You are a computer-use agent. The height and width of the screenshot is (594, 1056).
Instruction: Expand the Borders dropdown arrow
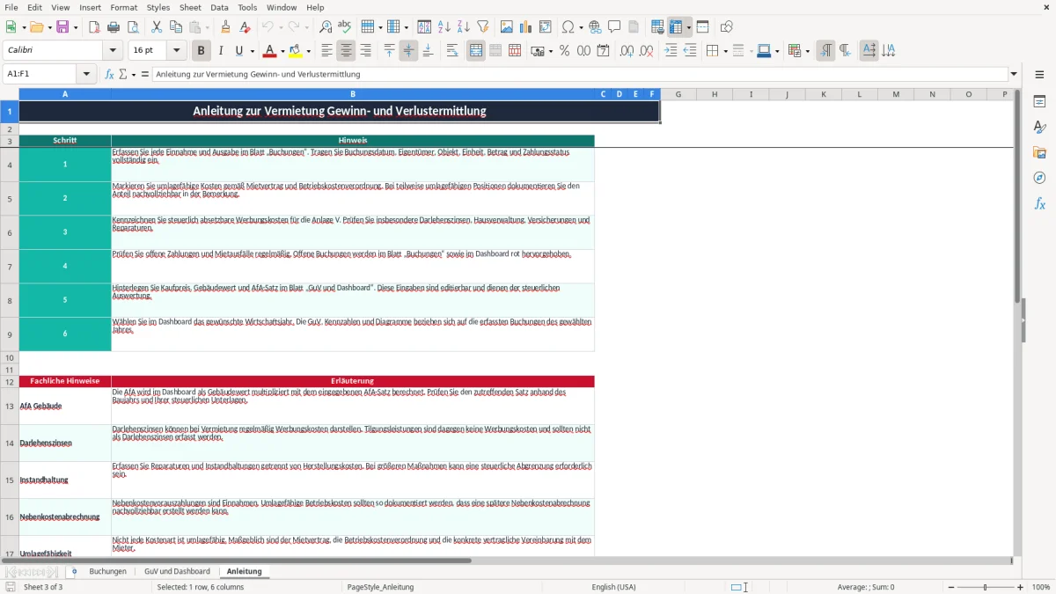[x=725, y=51]
